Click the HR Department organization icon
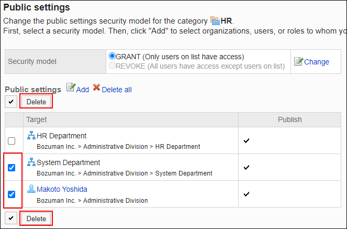This screenshot has height=229, width=347. pyautogui.click(x=31, y=135)
